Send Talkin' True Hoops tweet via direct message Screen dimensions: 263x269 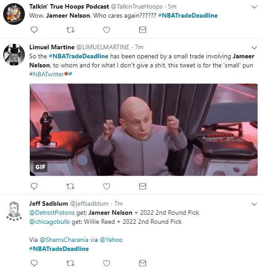point(142,30)
